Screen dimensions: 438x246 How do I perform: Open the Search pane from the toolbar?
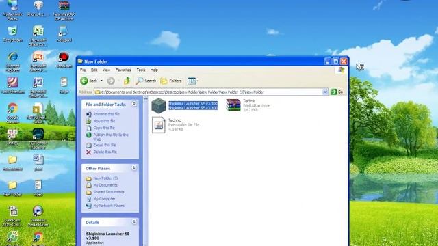pos(146,81)
